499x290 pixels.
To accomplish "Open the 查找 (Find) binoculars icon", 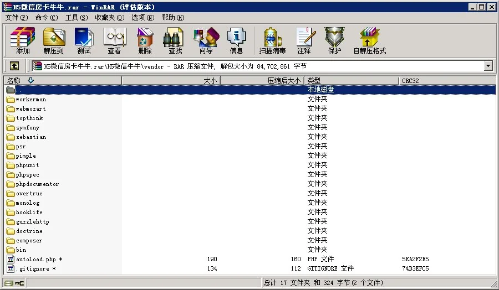I will [175, 40].
